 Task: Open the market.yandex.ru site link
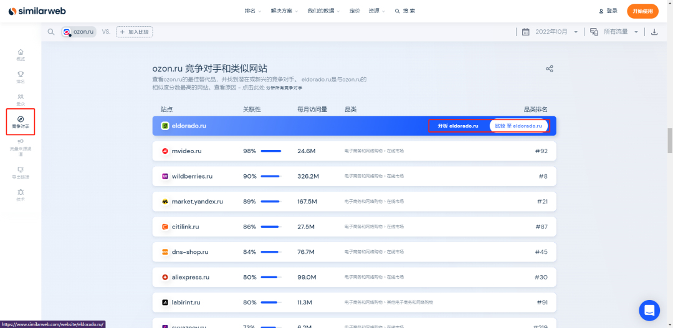click(197, 202)
